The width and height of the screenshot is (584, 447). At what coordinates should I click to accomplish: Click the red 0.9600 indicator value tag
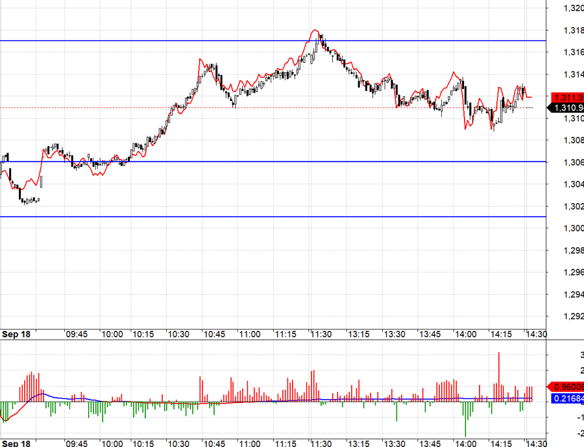tap(567, 385)
